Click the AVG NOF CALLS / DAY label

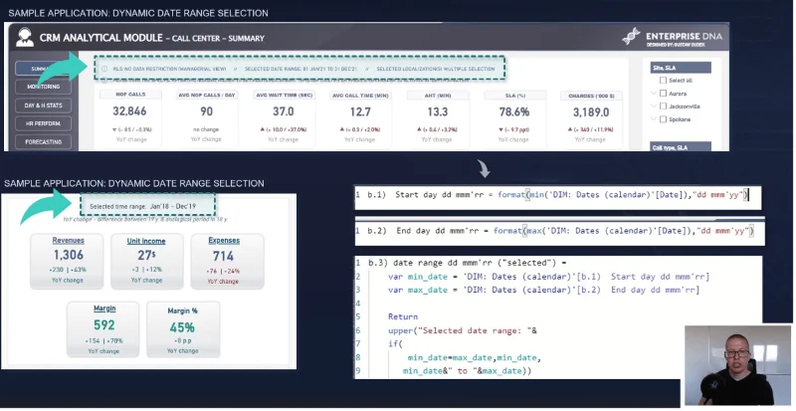click(x=207, y=95)
